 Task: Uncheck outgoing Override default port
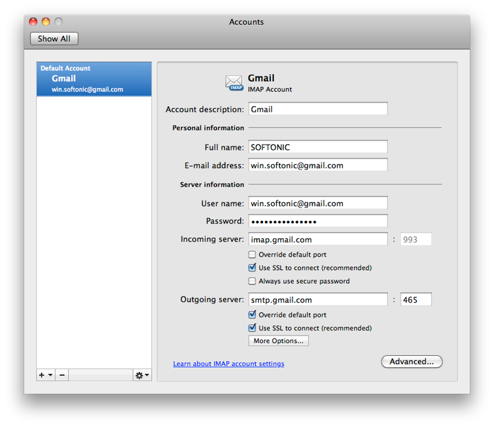coord(252,315)
